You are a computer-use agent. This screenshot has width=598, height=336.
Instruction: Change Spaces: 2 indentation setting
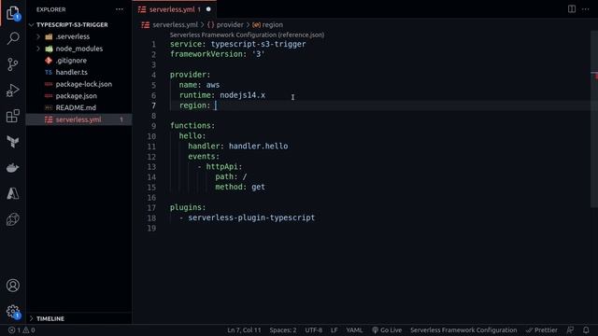pyautogui.click(x=283, y=329)
